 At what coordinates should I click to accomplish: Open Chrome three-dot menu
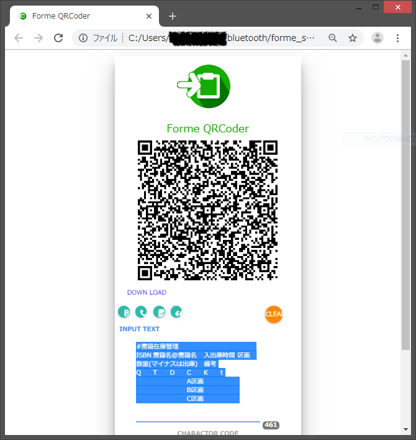[x=398, y=38]
